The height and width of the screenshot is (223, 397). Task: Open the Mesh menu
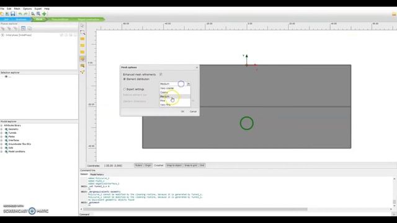[x=17, y=9]
